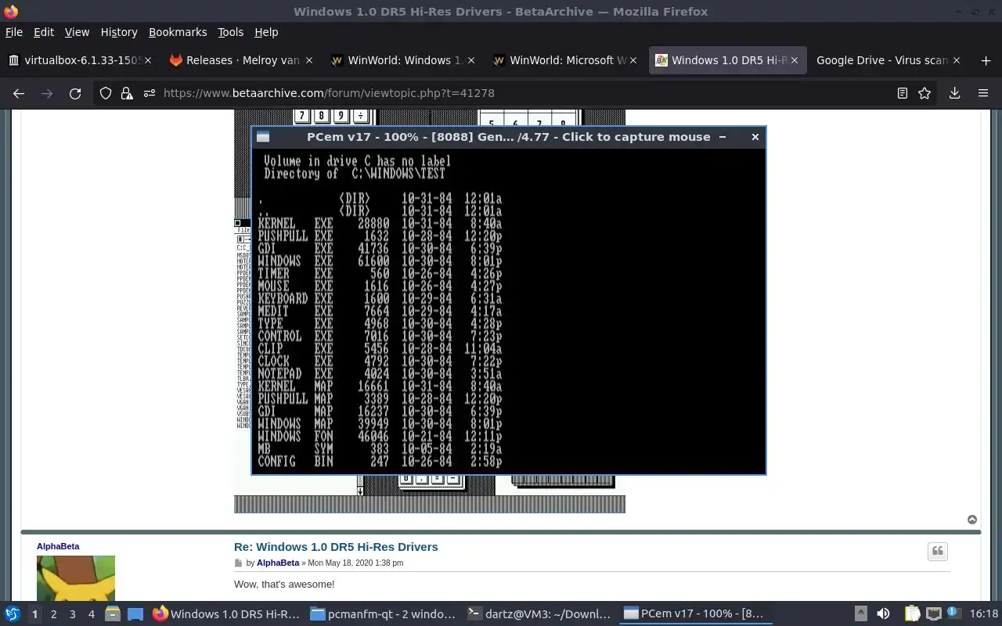1002x626 pixels.
Task: Close the Releases Melroy van tab
Action: click(309, 60)
